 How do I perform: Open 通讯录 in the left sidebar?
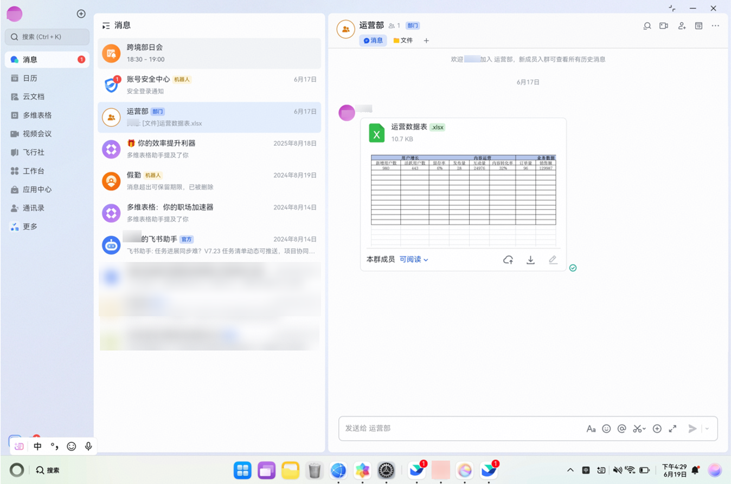(x=47, y=208)
